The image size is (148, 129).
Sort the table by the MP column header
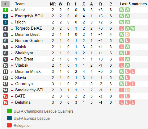[53, 4]
